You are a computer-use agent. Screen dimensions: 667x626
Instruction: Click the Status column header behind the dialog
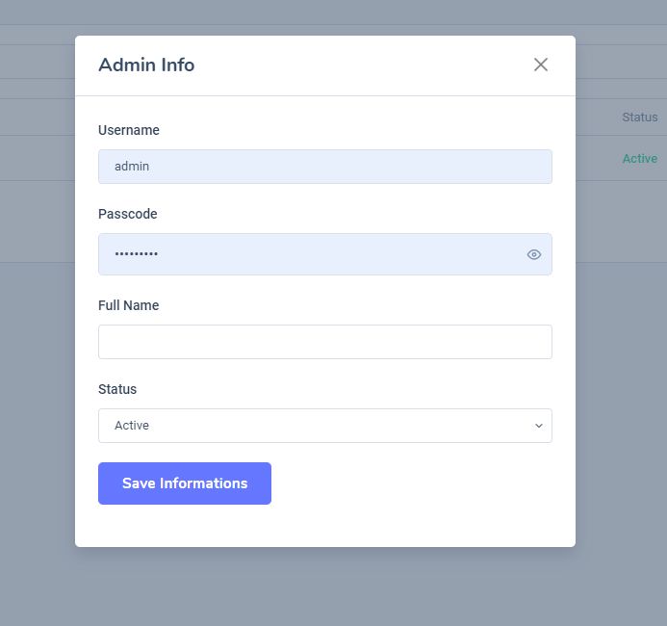pos(639,117)
